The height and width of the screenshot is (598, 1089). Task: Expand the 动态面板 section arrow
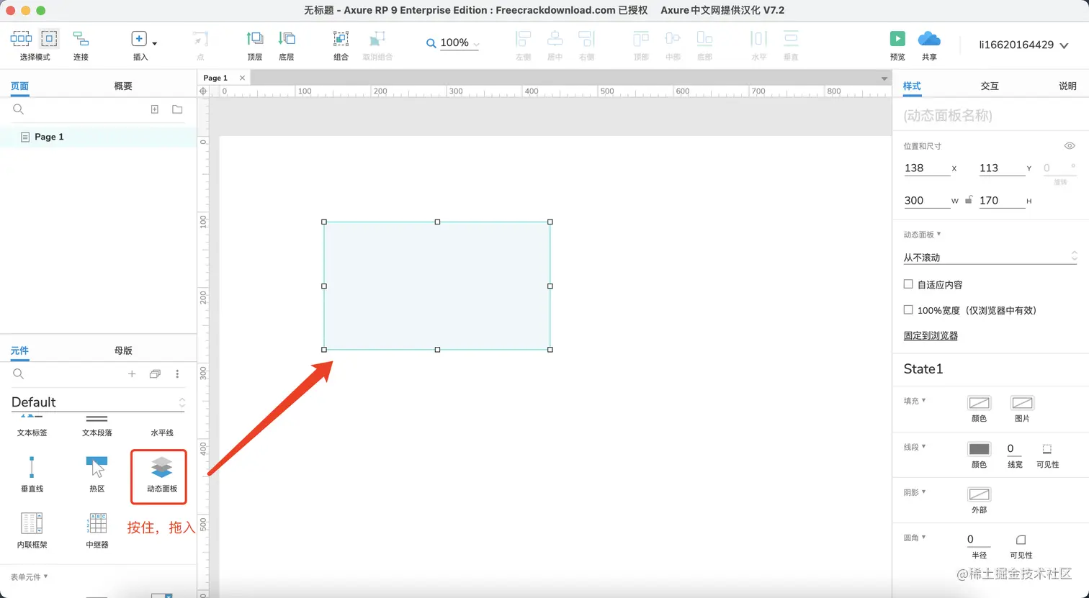point(939,234)
